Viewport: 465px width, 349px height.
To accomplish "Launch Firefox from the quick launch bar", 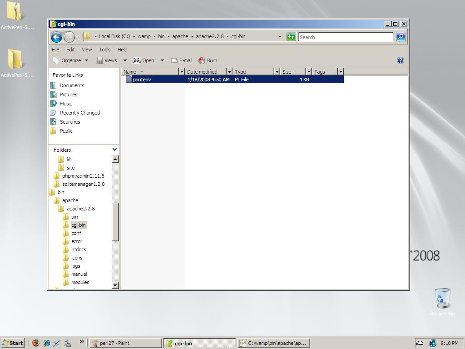I will click(x=36, y=343).
